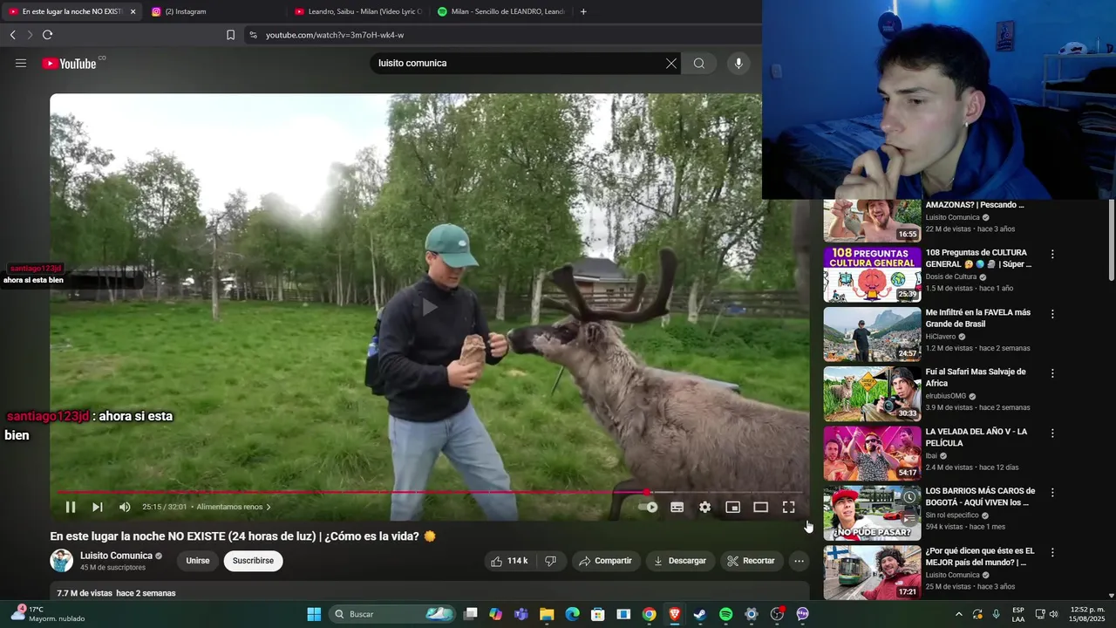The width and height of the screenshot is (1116, 628).
Task: Start voice search with microphone
Action: pyautogui.click(x=738, y=63)
